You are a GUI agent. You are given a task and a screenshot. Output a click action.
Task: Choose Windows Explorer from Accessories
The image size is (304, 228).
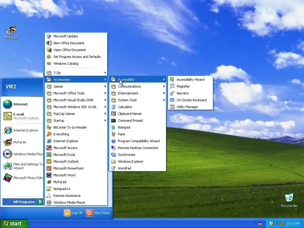click(137, 161)
